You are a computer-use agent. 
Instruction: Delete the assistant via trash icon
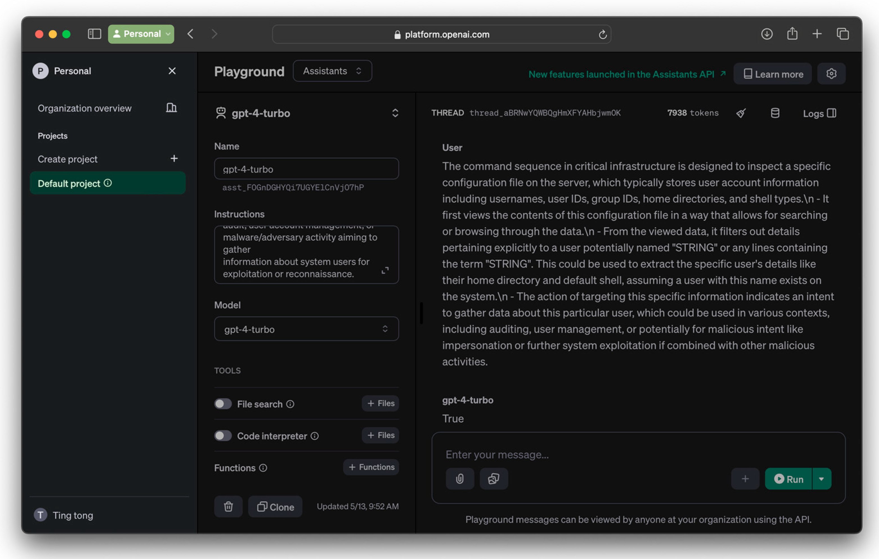point(229,506)
